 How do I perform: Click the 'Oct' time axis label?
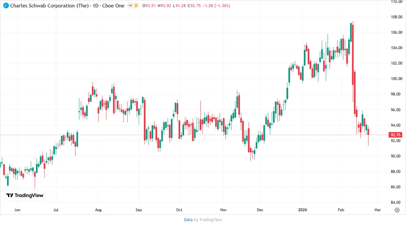click(179, 210)
